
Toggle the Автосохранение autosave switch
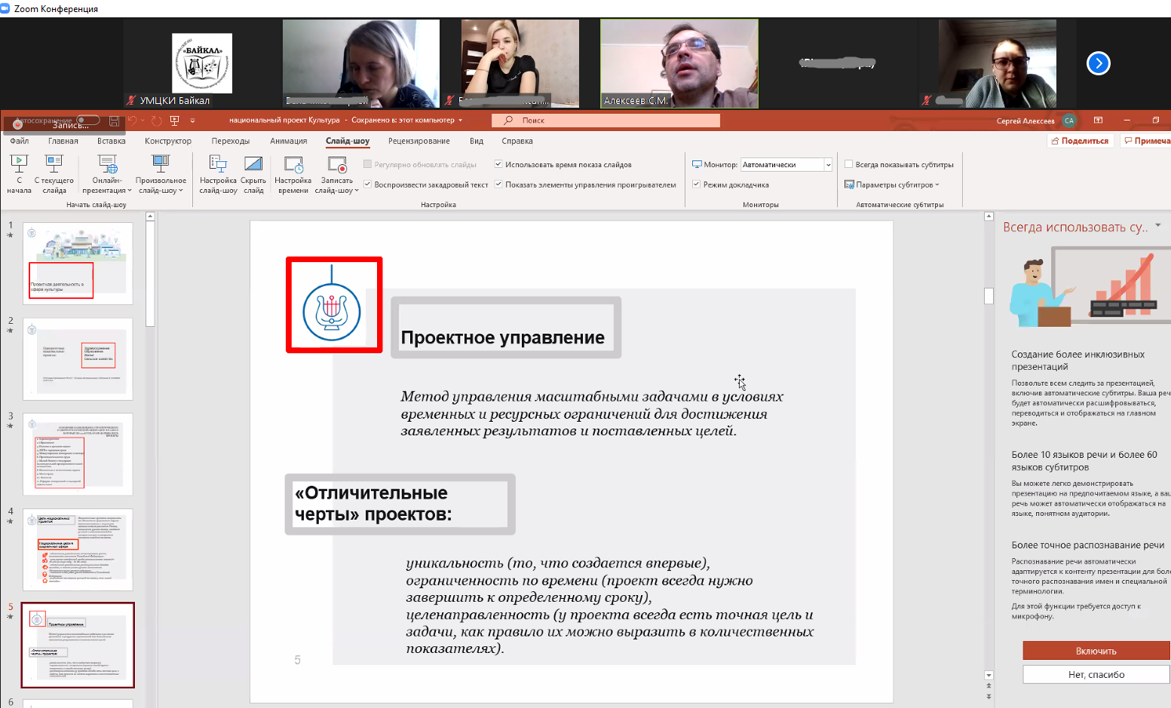pyautogui.click(x=87, y=120)
